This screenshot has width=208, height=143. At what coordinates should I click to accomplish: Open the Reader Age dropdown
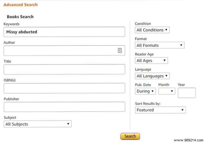tap(151, 60)
